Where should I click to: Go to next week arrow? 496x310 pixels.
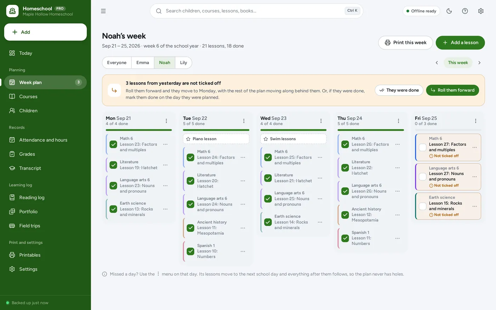[x=479, y=63]
